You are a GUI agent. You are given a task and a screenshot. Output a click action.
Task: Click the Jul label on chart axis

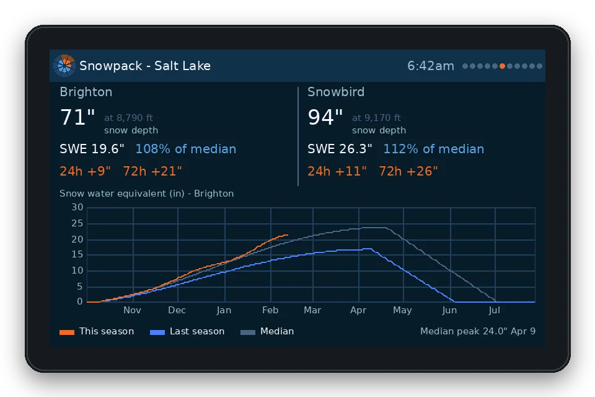coord(494,310)
